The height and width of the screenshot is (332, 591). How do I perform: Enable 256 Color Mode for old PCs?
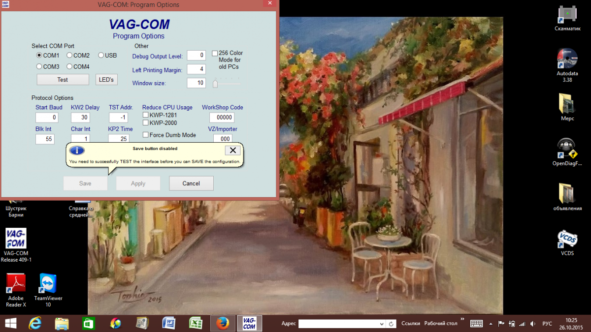[215, 53]
